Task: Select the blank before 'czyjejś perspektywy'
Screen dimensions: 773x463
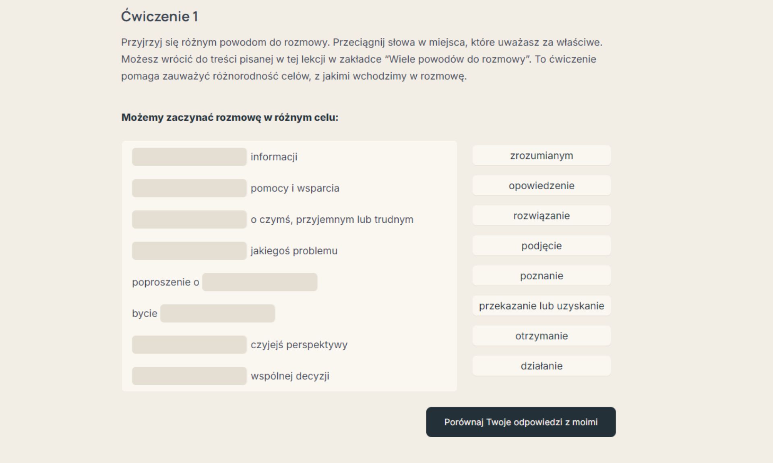Action: pyautogui.click(x=189, y=345)
